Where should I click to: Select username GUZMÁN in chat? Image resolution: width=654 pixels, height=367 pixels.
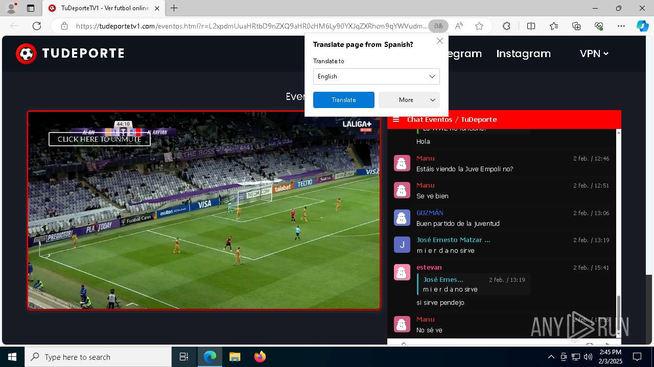click(430, 213)
